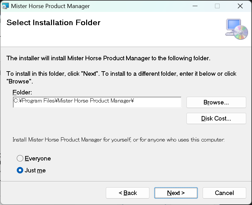Click the Select Installation Folder heading
Viewport: 252px width, 205px height.
(x=54, y=23)
